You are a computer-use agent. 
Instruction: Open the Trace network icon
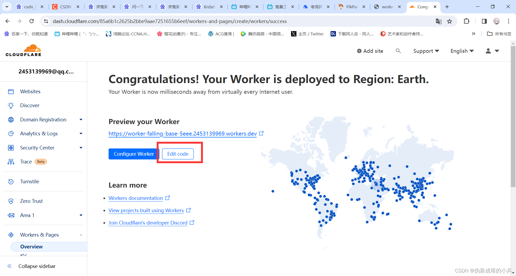(x=11, y=162)
